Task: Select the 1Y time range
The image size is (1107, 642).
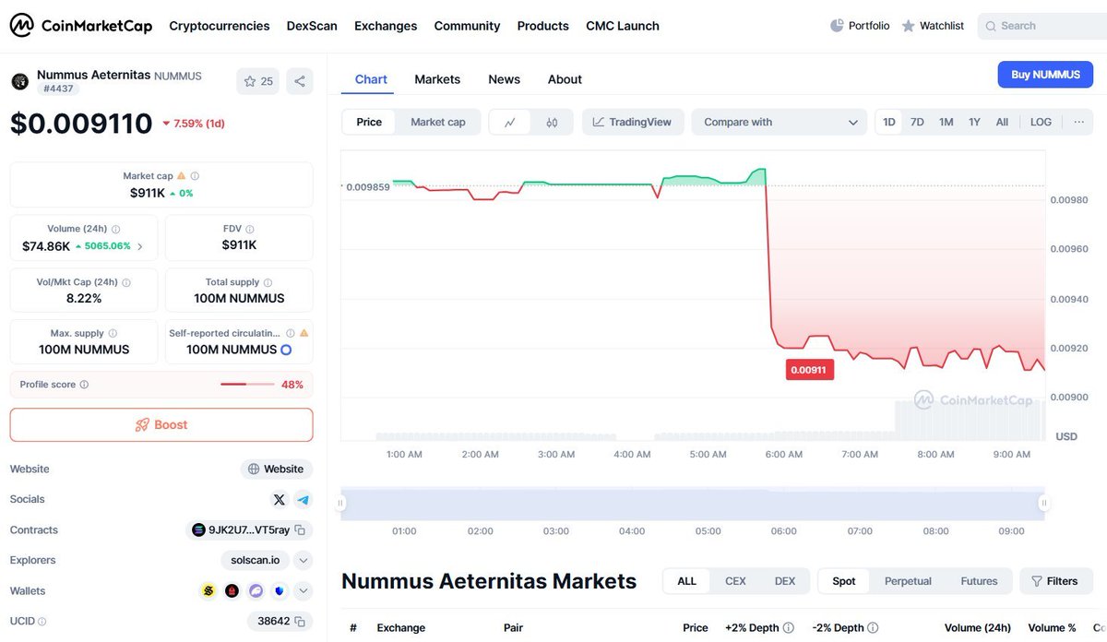Action: point(974,122)
